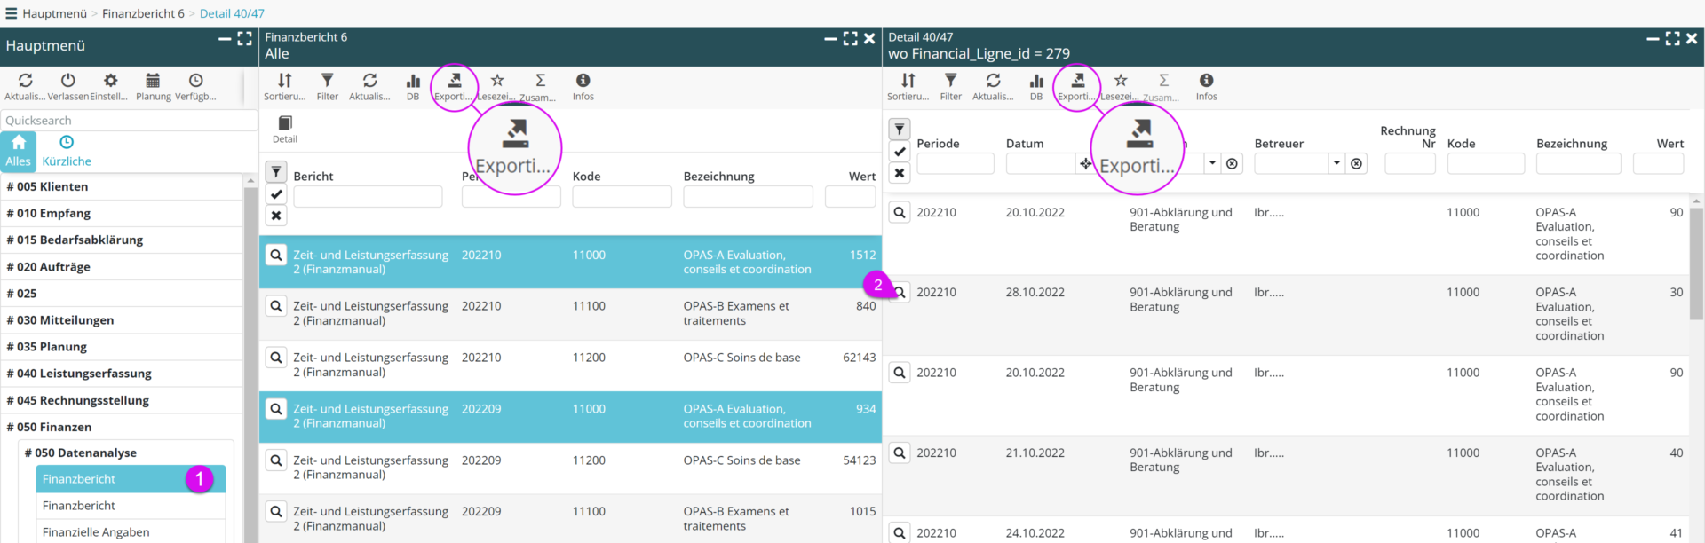Open the Planung calendar icon
This screenshot has width=1705, height=543.
(x=153, y=86)
